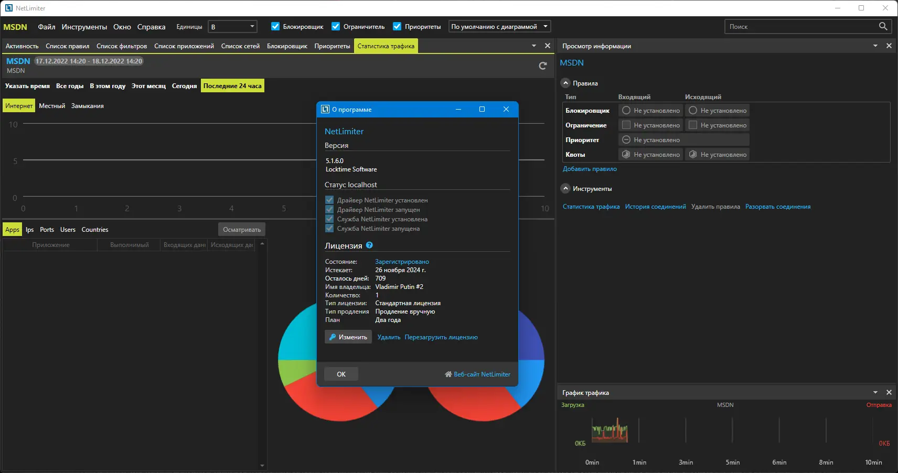
Task: Set incoming quota via Квоты Входящий icon
Action: [x=626, y=154]
